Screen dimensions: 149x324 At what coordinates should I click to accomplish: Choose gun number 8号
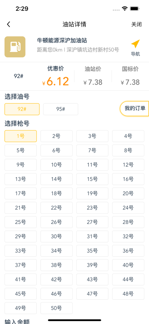click(128, 150)
